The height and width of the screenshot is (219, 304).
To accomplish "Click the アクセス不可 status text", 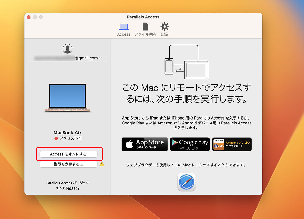I will coord(70,138).
